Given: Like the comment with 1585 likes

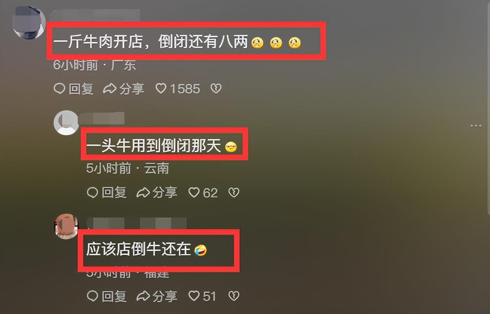Looking at the screenshot, I should 178,89.
